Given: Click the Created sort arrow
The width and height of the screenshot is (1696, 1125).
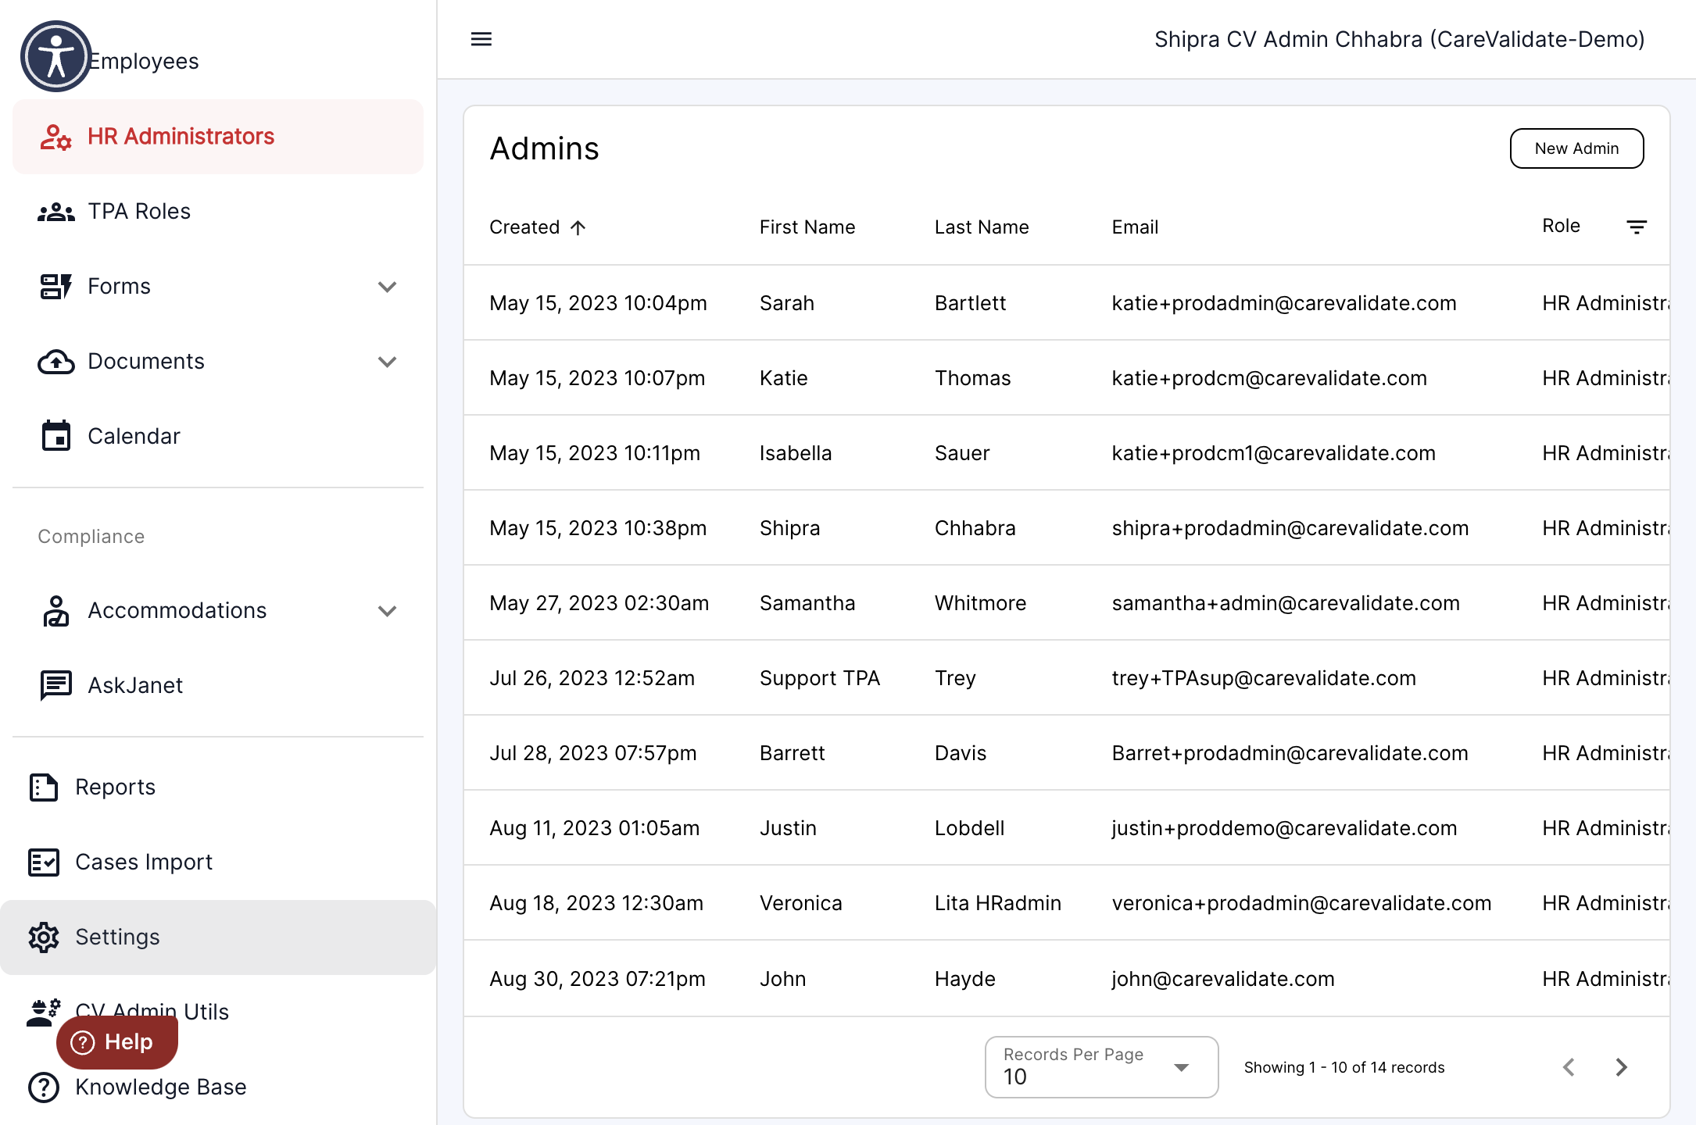Looking at the screenshot, I should 578,227.
